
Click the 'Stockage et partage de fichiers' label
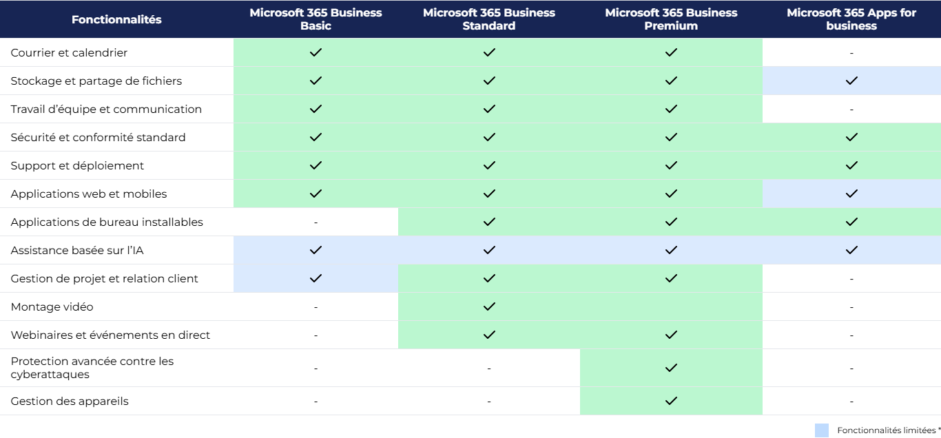pos(96,81)
